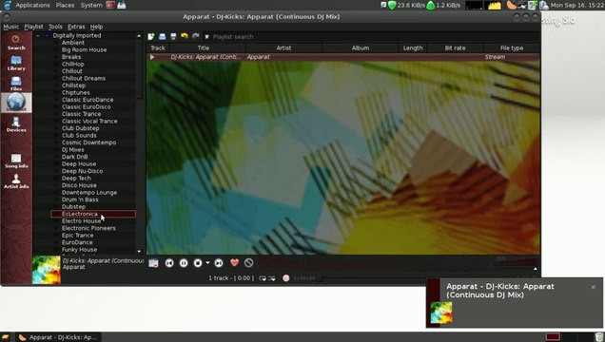
Task: Skip to the next track
Action: point(219,263)
